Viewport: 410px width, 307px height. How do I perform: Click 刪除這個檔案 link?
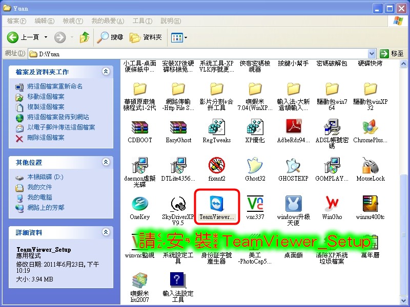(46, 138)
